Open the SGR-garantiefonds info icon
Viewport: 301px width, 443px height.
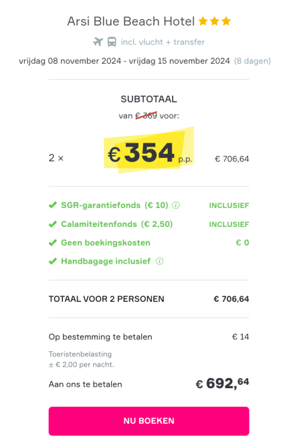(x=176, y=205)
